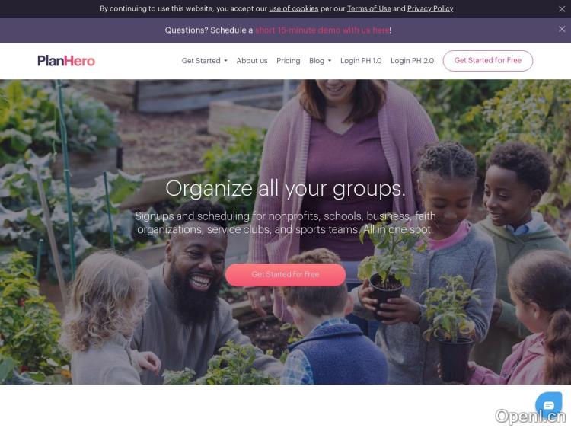
Task: Open the Blog menu item
Action: click(x=317, y=61)
